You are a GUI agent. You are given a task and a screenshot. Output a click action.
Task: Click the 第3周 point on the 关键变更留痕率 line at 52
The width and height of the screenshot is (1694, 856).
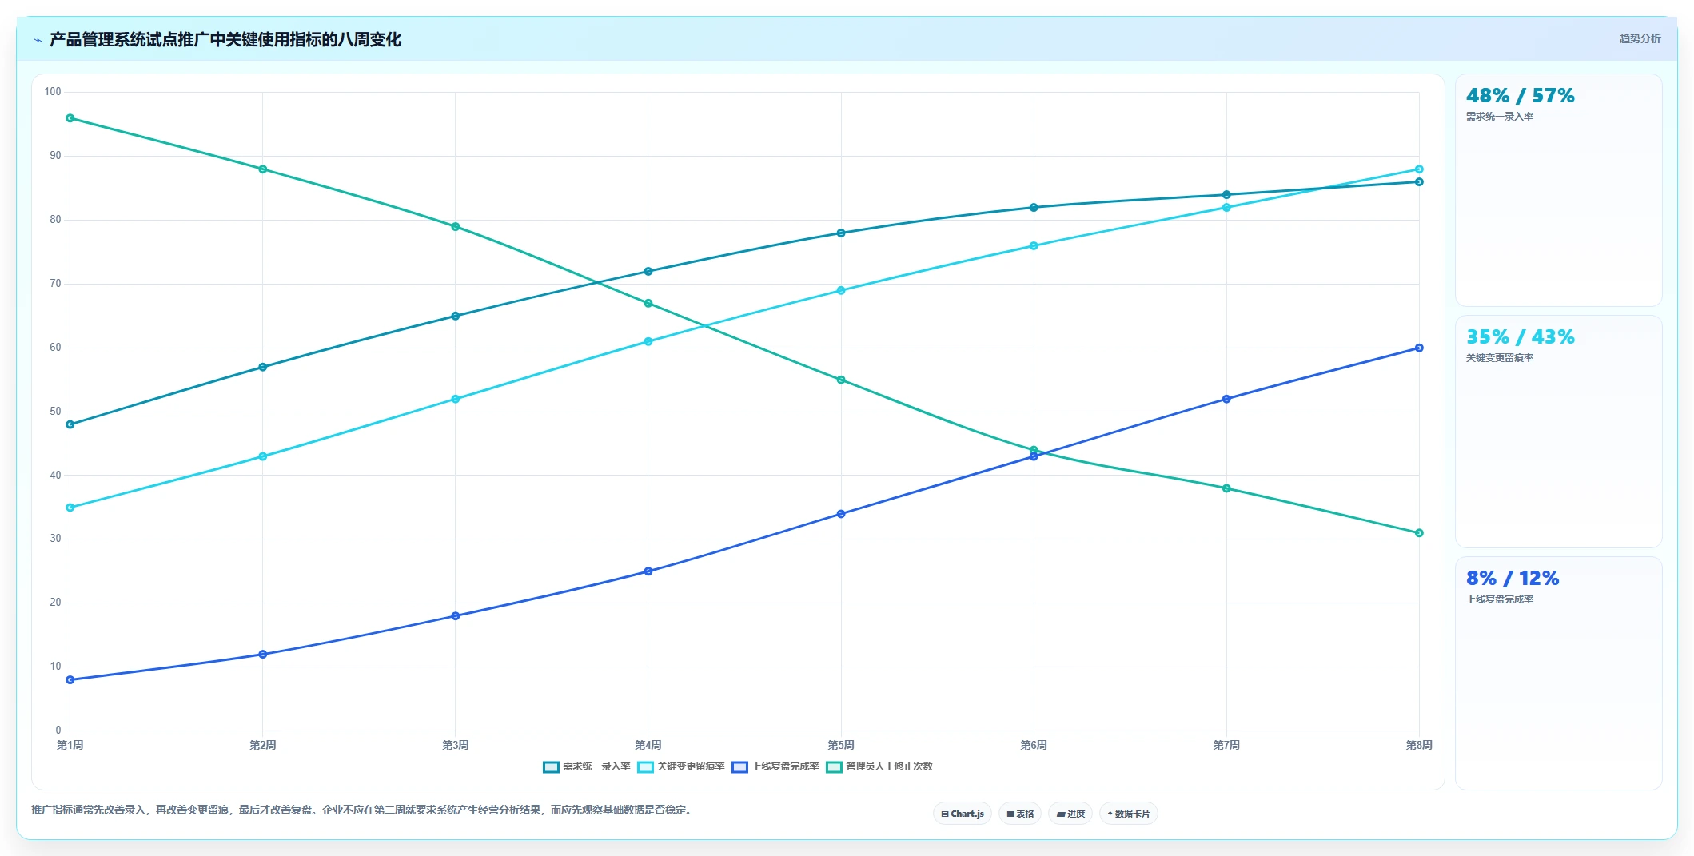(456, 399)
